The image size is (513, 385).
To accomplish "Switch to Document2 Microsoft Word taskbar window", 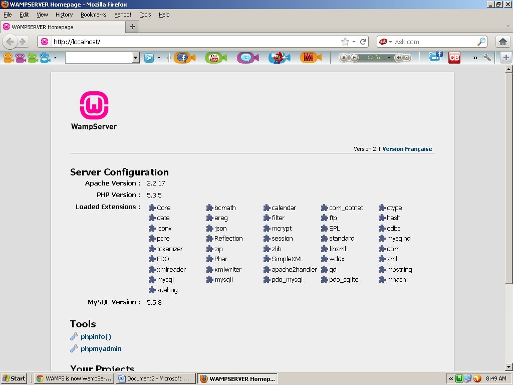I will point(155,378).
